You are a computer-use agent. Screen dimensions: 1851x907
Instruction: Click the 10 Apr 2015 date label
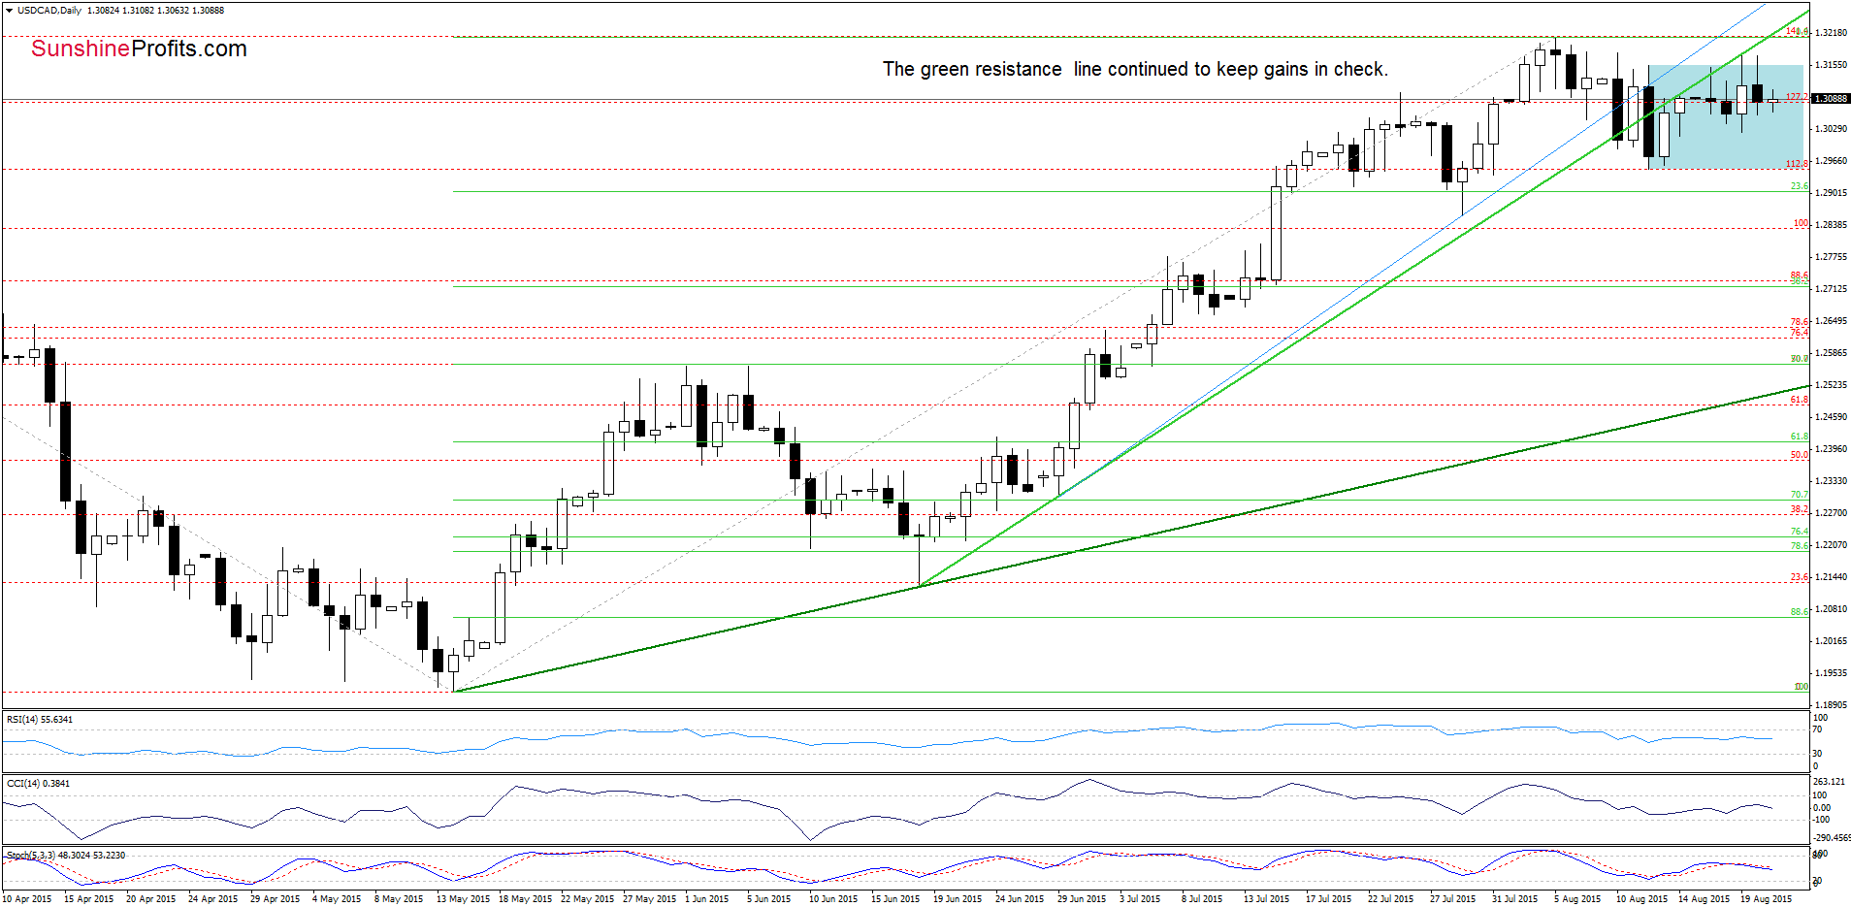click(x=27, y=899)
